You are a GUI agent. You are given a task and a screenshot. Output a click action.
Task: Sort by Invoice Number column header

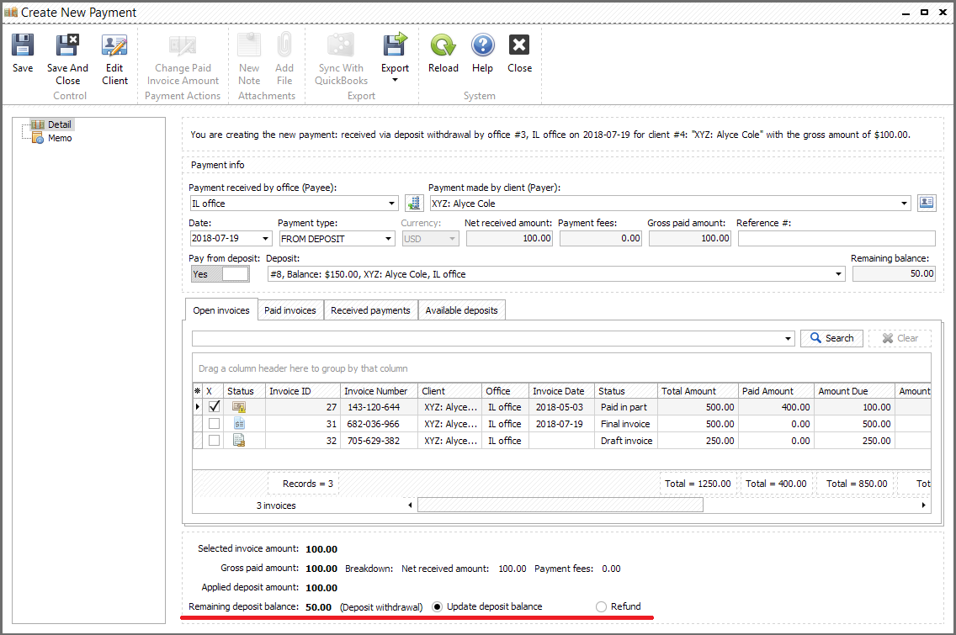tap(379, 391)
